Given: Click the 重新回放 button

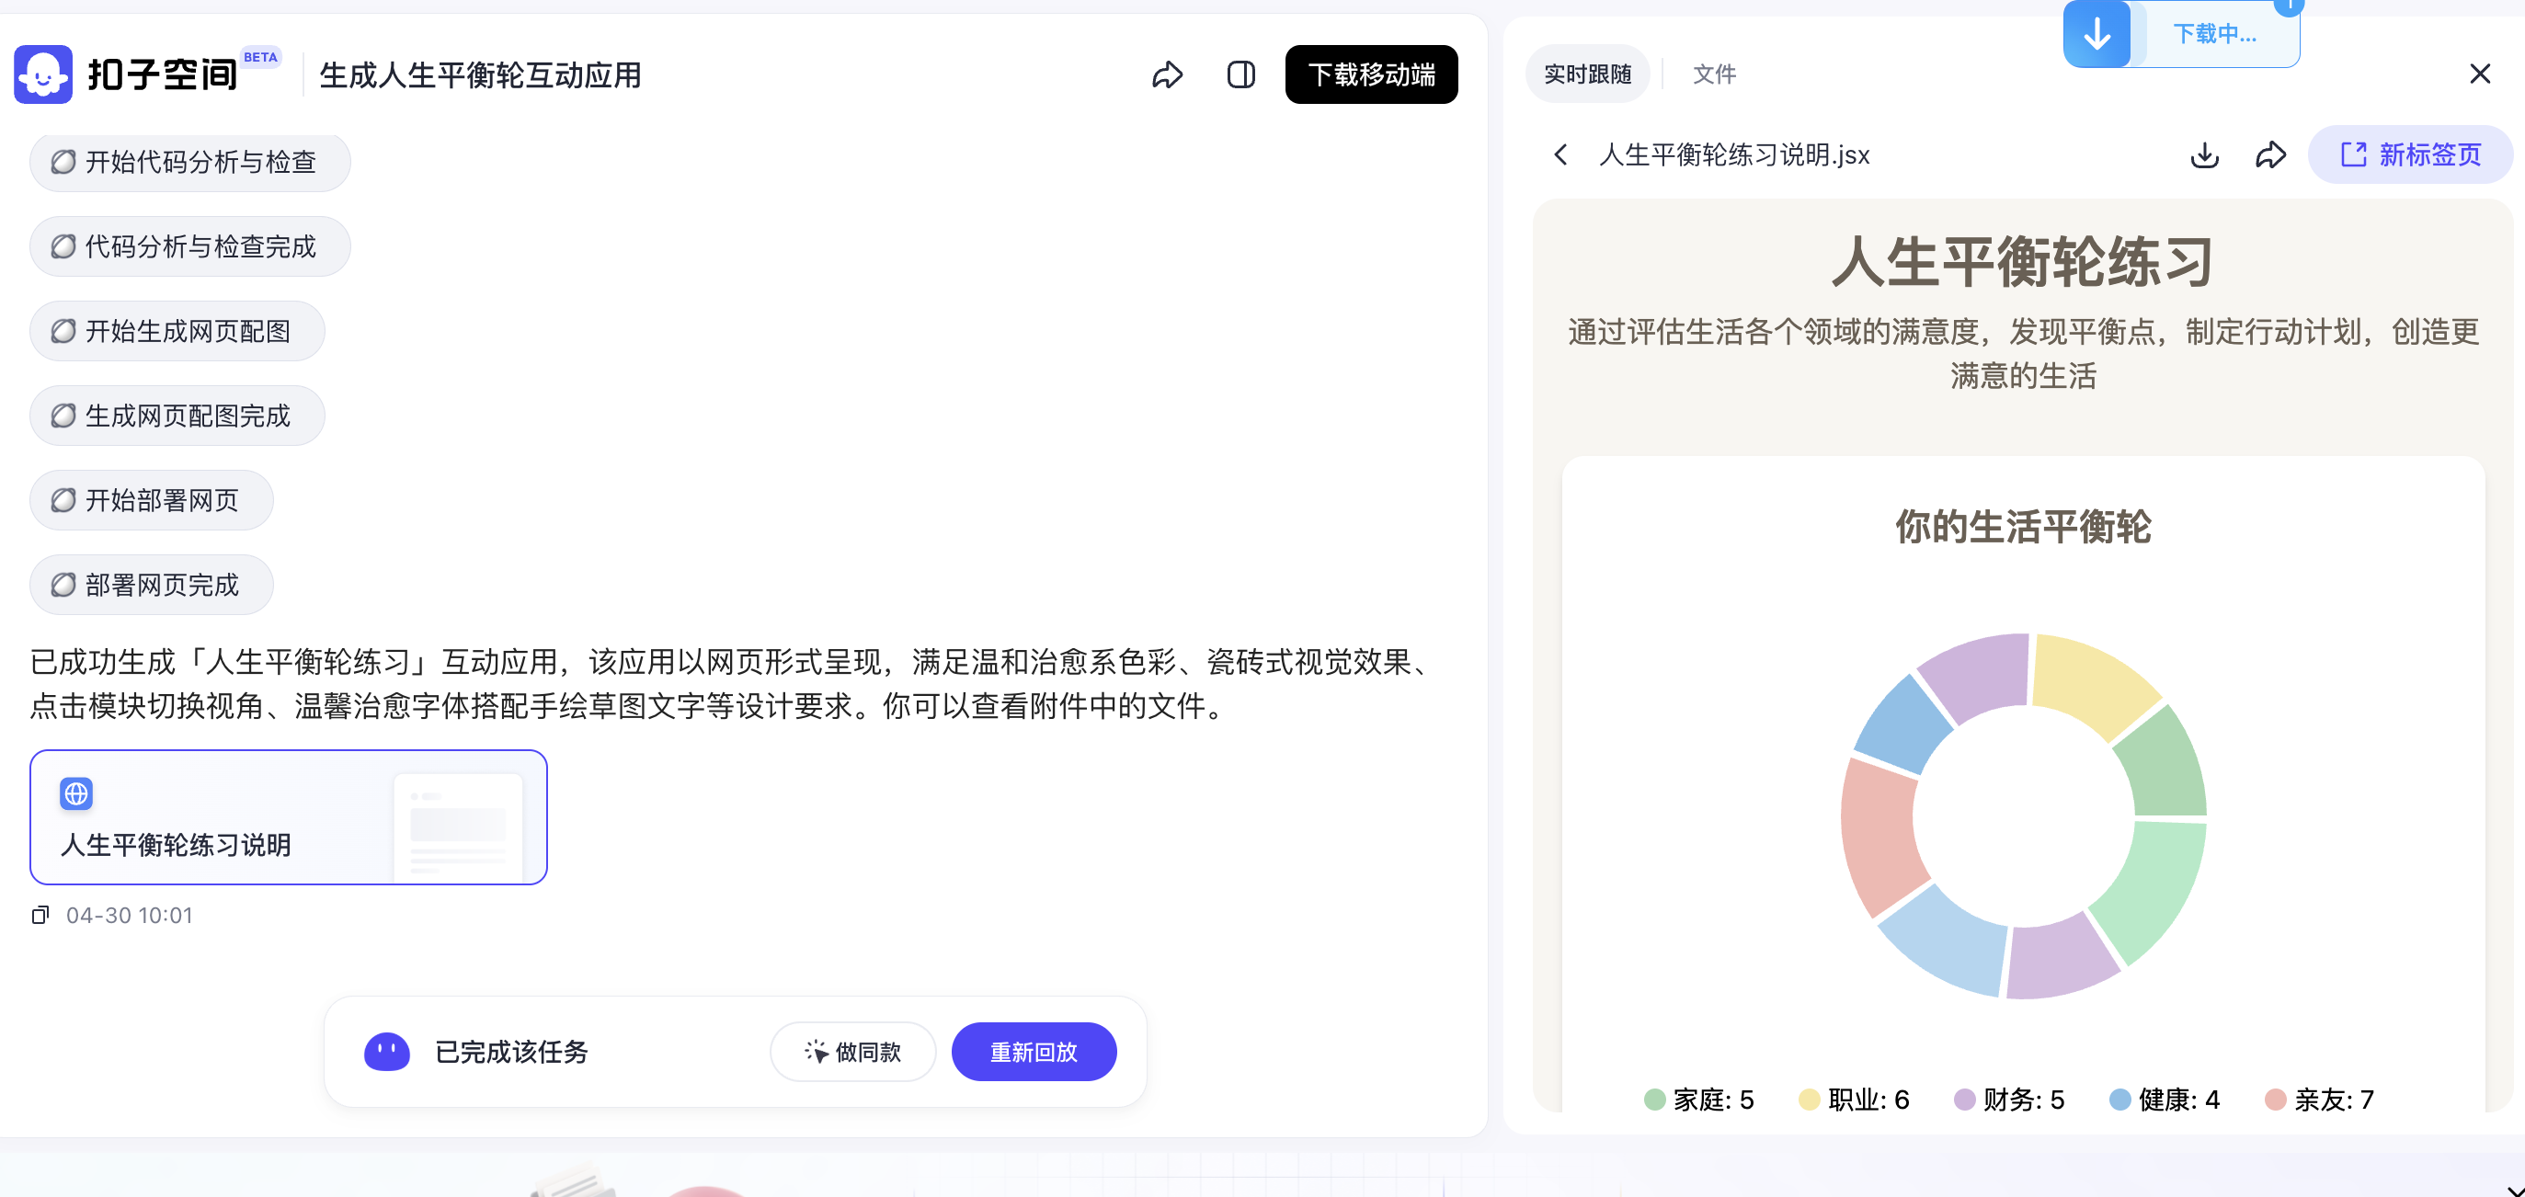Looking at the screenshot, I should tap(1034, 1052).
